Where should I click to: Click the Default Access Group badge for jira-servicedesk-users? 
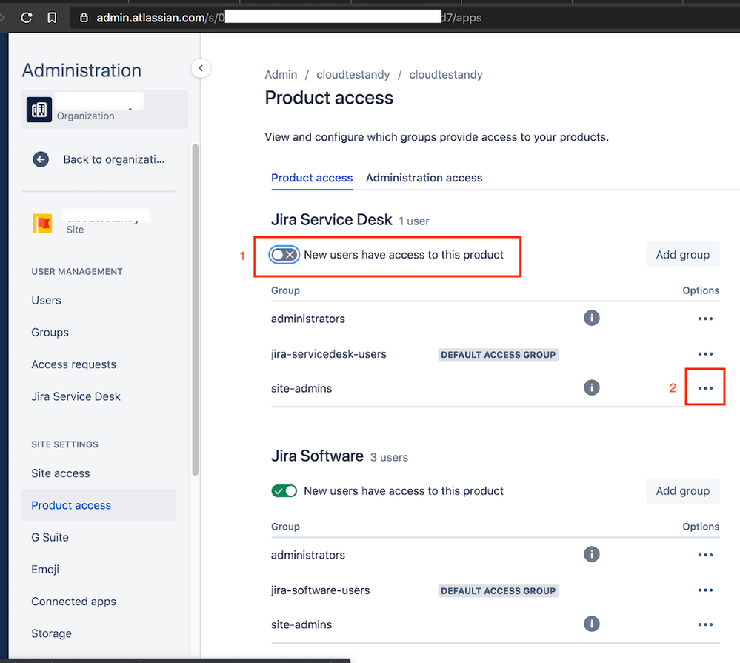coord(499,354)
